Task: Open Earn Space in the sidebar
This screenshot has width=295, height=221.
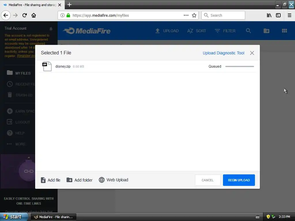Action: (x=21, y=111)
